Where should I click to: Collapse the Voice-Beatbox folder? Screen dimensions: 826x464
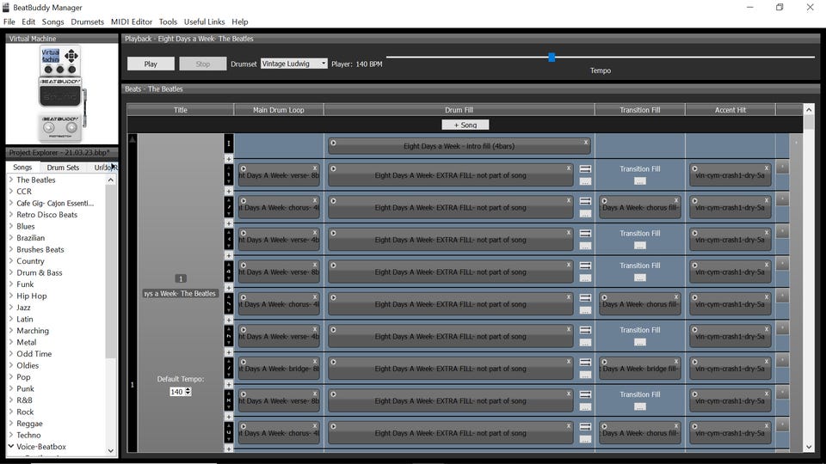click(x=11, y=446)
